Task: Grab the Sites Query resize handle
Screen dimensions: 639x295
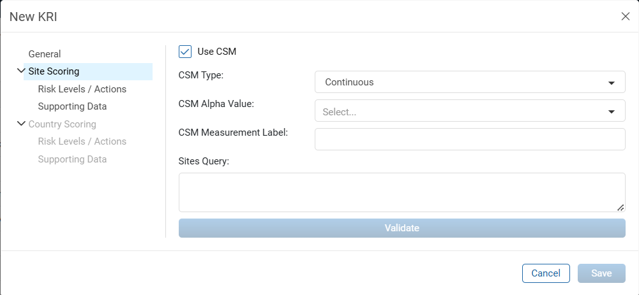Action: click(x=620, y=208)
